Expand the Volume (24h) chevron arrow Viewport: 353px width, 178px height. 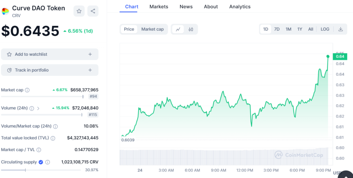[38, 108]
